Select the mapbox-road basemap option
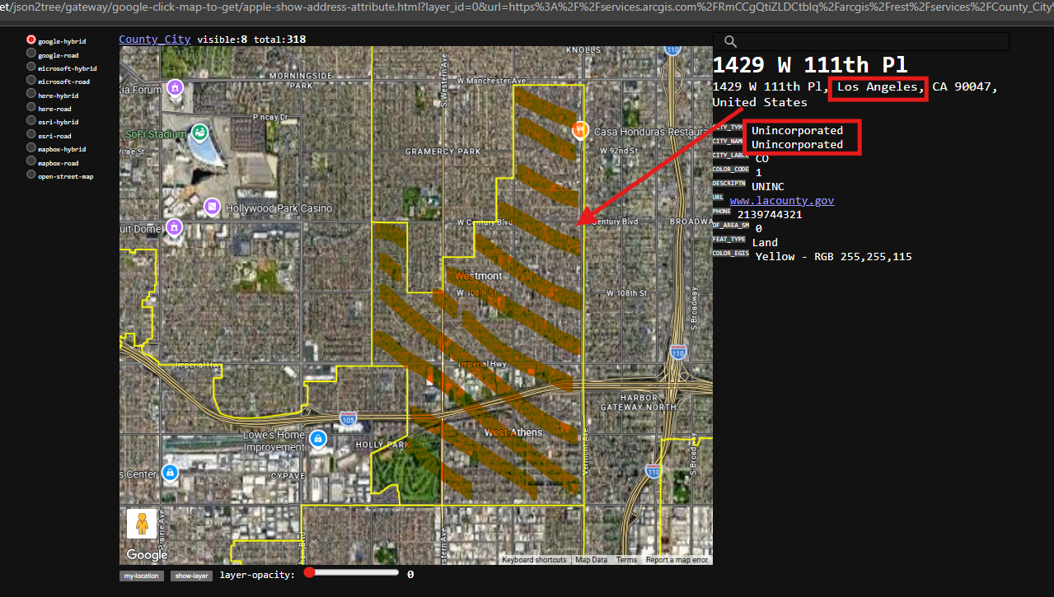 coord(31,162)
